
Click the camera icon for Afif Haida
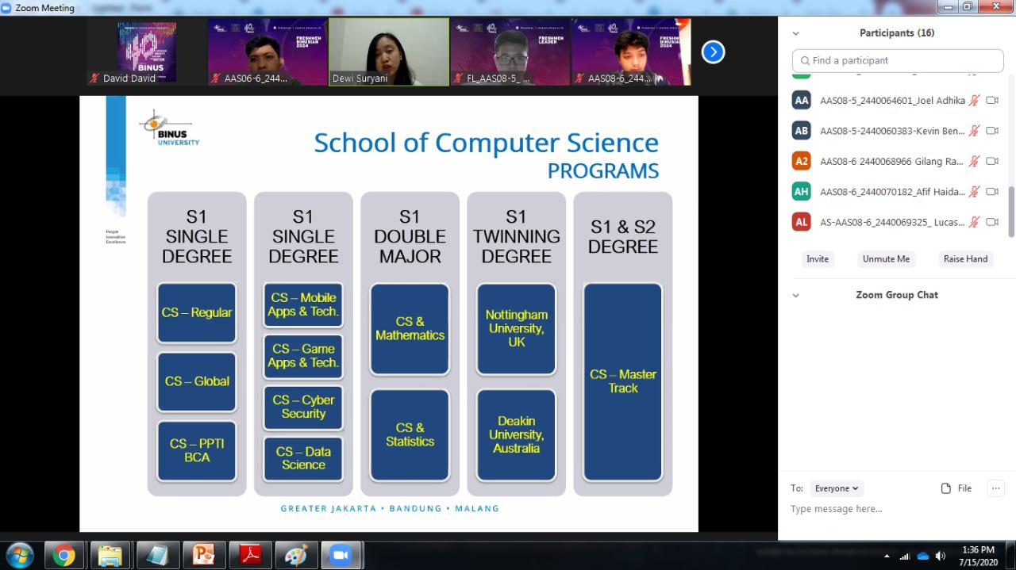pyautogui.click(x=992, y=192)
